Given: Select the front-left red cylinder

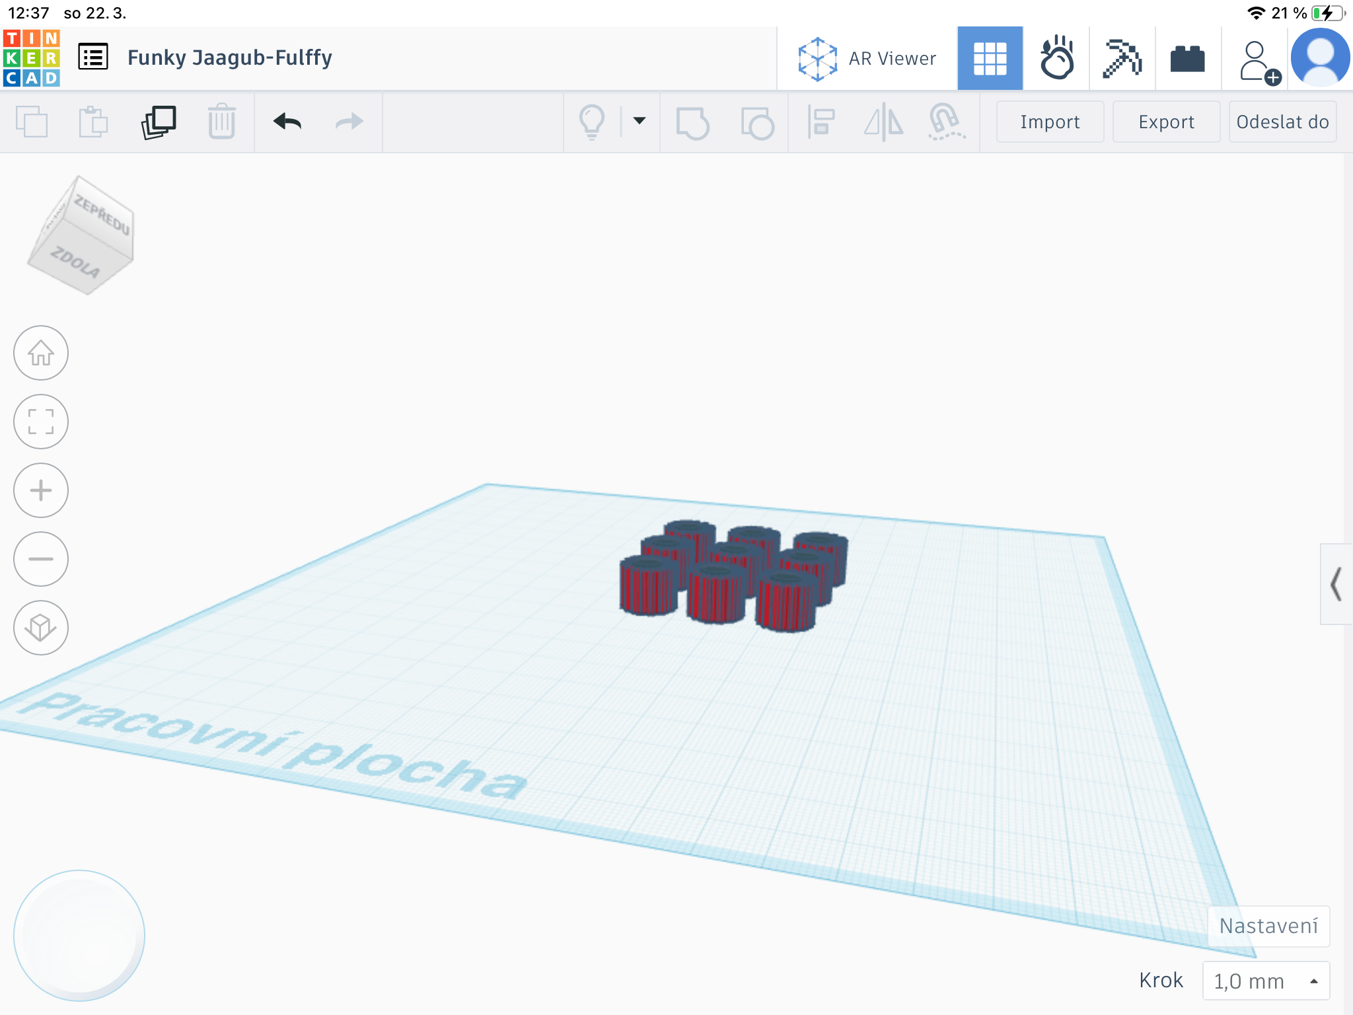Looking at the screenshot, I should tap(649, 587).
